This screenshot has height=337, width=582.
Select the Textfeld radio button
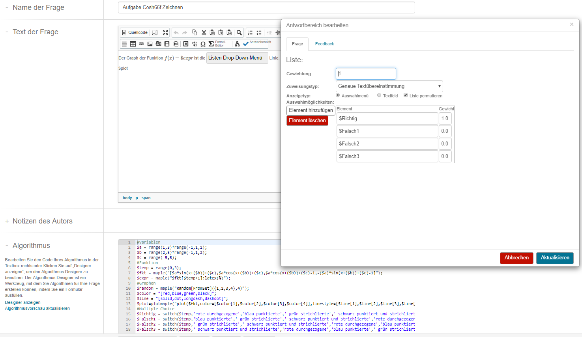(379, 95)
